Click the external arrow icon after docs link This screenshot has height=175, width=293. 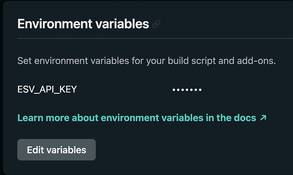click(263, 118)
